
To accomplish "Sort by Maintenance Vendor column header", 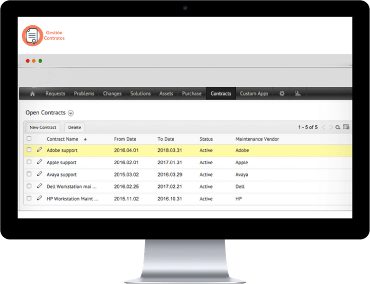I will point(257,139).
